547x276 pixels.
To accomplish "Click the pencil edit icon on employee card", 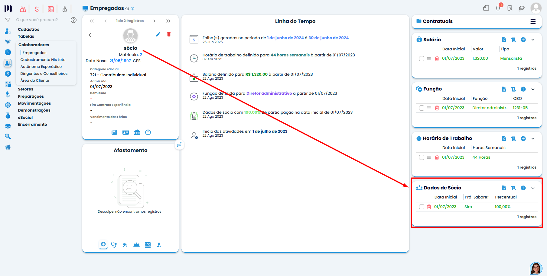I will (x=158, y=34).
